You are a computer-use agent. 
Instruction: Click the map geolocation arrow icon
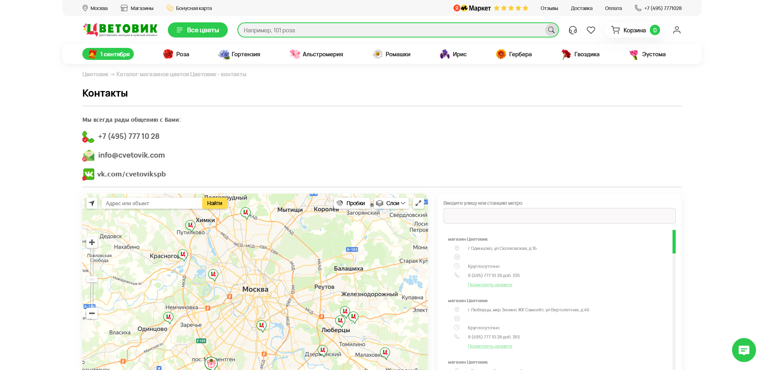(92, 203)
